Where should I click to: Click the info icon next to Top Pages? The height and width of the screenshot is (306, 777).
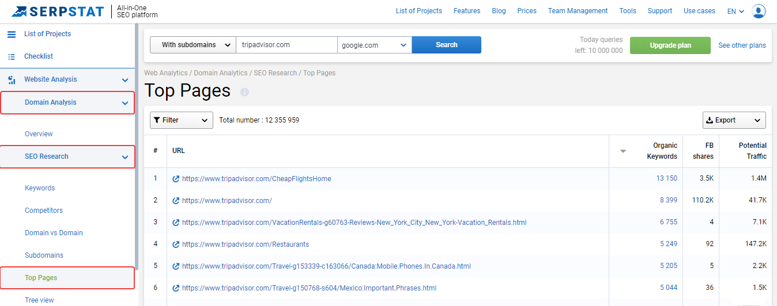(244, 92)
